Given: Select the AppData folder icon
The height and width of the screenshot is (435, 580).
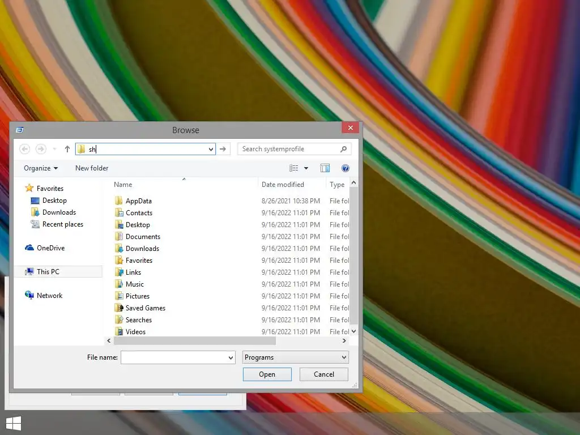Looking at the screenshot, I should [119, 201].
